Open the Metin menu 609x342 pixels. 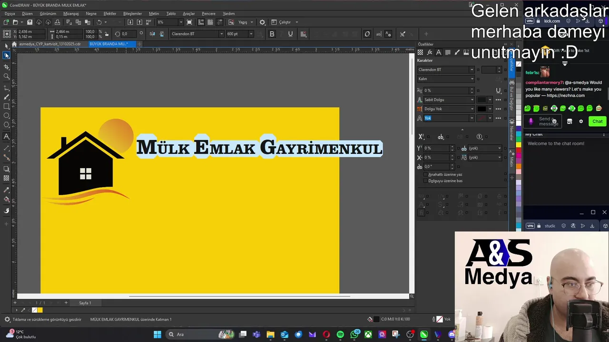point(154,13)
